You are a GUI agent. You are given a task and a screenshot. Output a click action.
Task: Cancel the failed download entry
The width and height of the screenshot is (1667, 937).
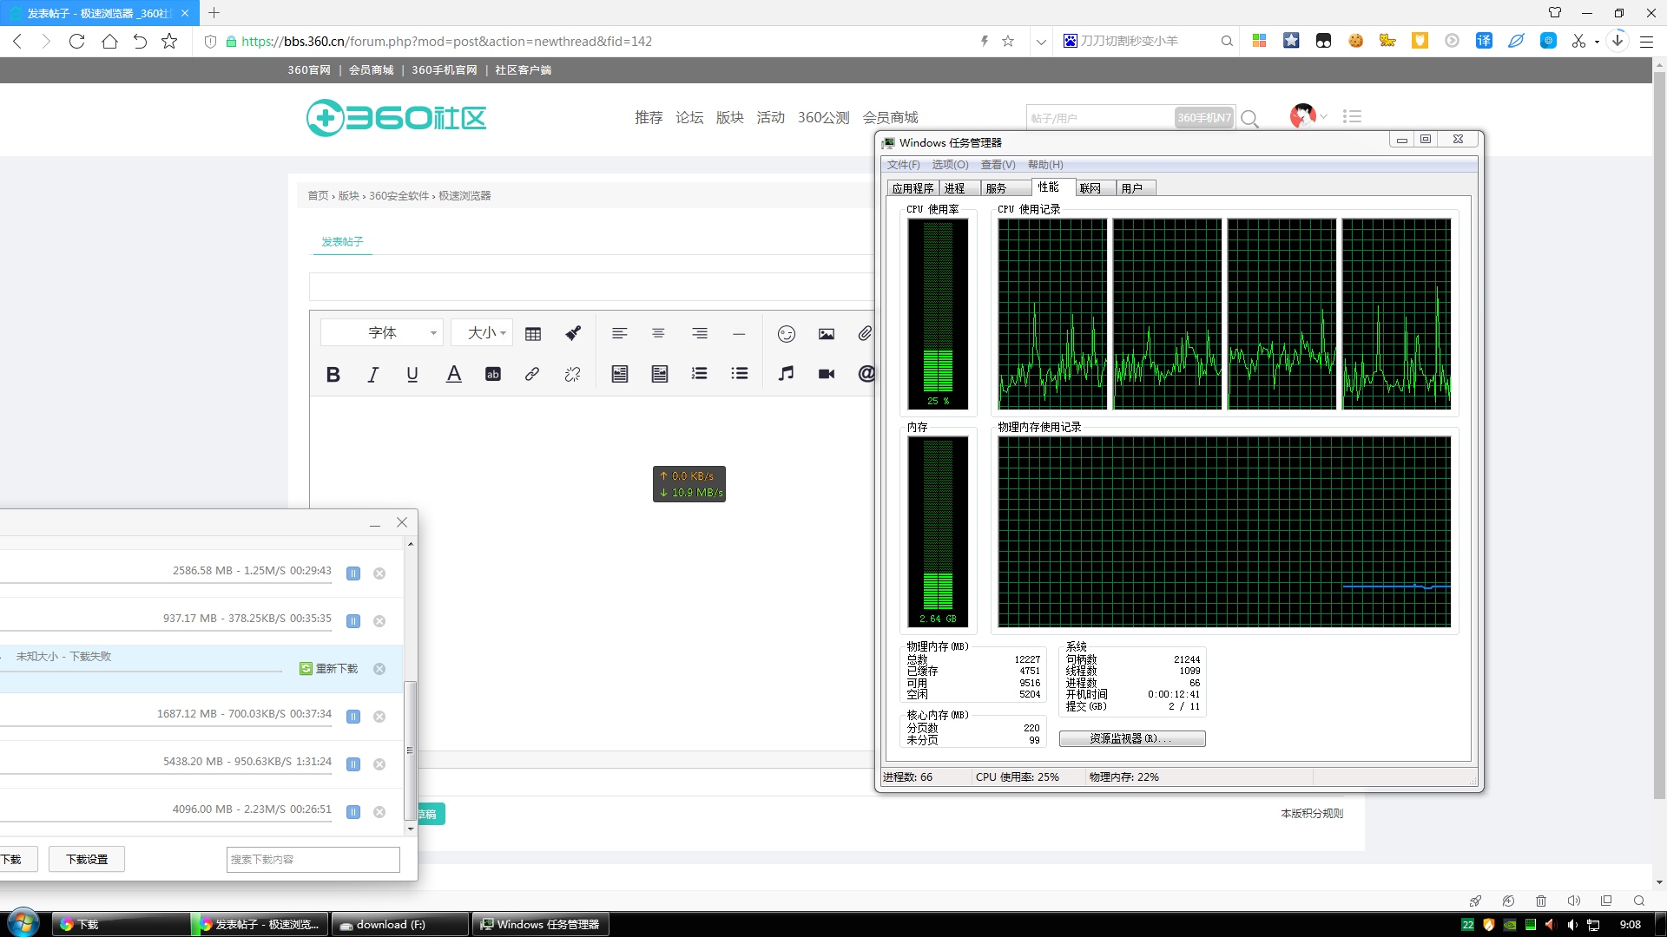pyautogui.click(x=379, y=669)
